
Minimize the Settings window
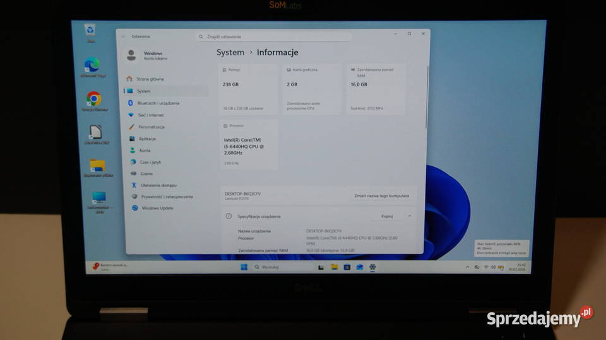click(395, 34)
